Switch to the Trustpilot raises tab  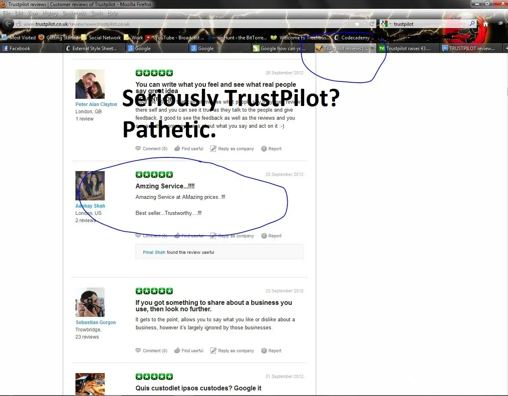408,49
